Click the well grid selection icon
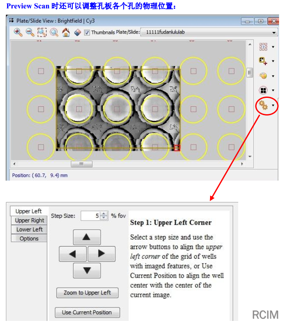282x323 pixels. [x=263, y=47]
